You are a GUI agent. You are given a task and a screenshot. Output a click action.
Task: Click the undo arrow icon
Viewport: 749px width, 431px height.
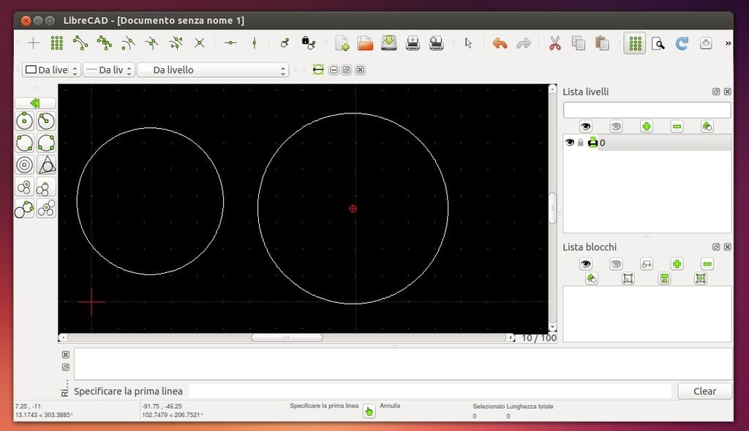click(500, 43)
